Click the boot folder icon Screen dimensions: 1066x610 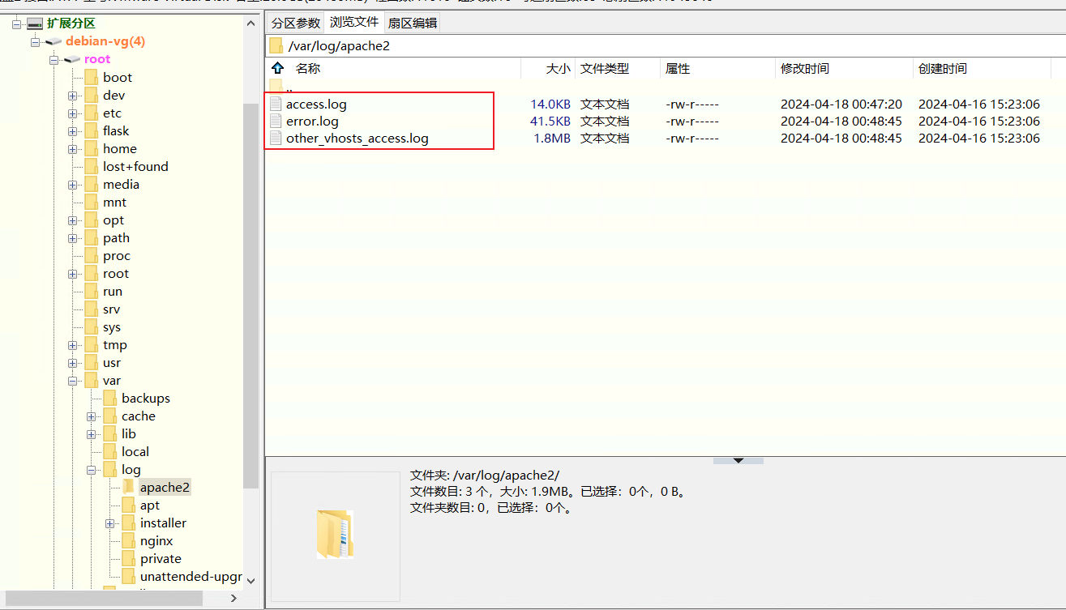pos(90,77)
